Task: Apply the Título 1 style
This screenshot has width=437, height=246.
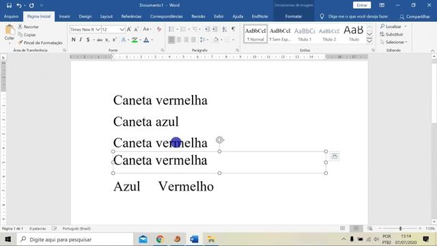Action: (305, 33)
